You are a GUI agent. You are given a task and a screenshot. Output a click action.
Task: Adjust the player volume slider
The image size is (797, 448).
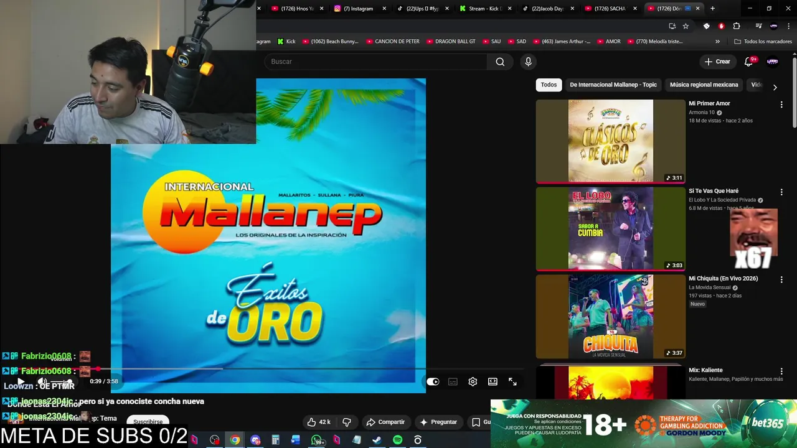(x=62, y=381)
